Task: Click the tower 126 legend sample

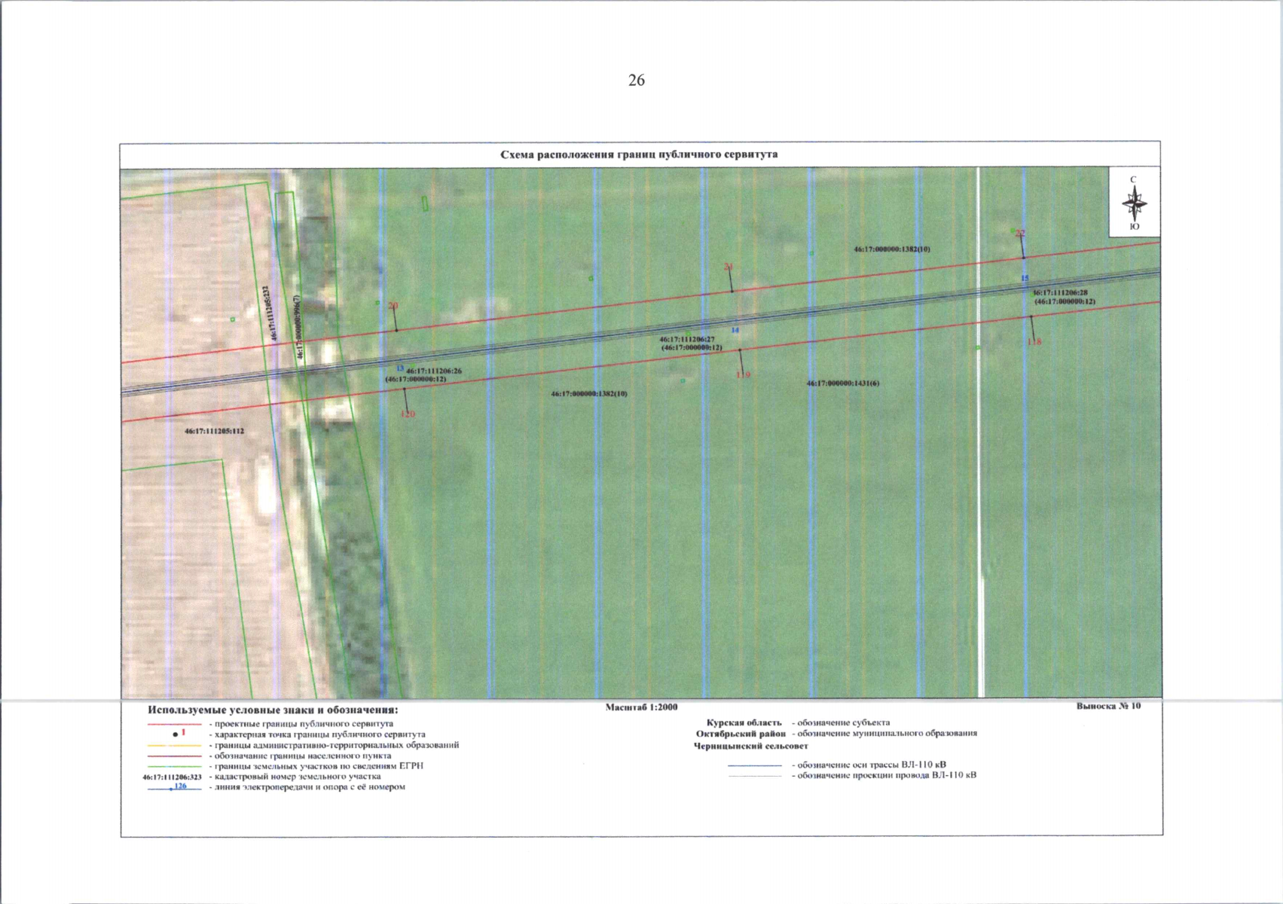Action: [x=174, y=788]
